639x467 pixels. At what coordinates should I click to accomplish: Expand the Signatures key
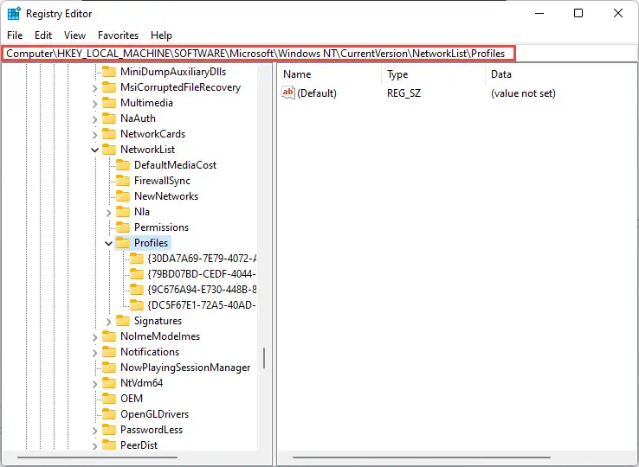coord(108,322)
